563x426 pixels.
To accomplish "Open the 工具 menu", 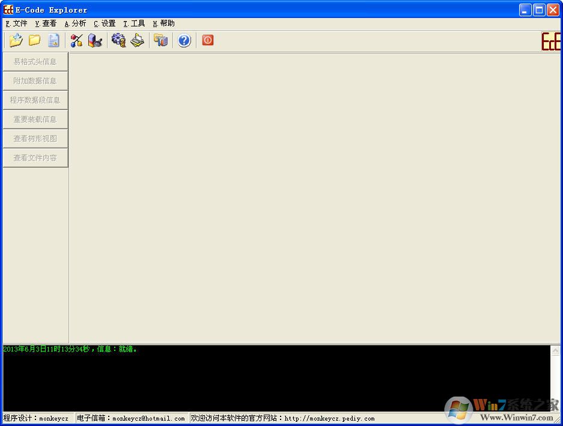I will point(133,23).
